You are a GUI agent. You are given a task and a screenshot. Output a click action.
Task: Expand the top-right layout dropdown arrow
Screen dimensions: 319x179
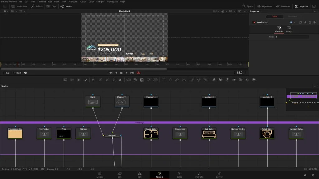pyautogui.click(x=314, y=6)
